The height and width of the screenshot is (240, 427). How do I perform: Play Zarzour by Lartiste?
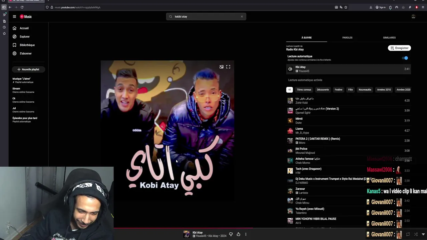point(349,191)
